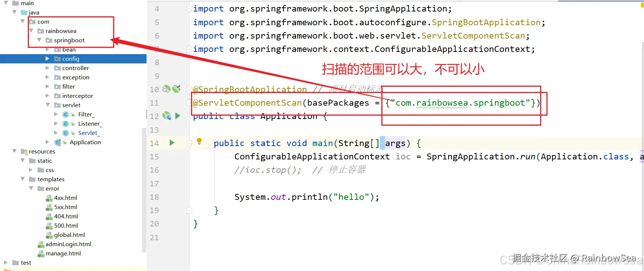Collapse the servlet package arrow
This screenshot has height=271, width=644.
pos(47,105)
